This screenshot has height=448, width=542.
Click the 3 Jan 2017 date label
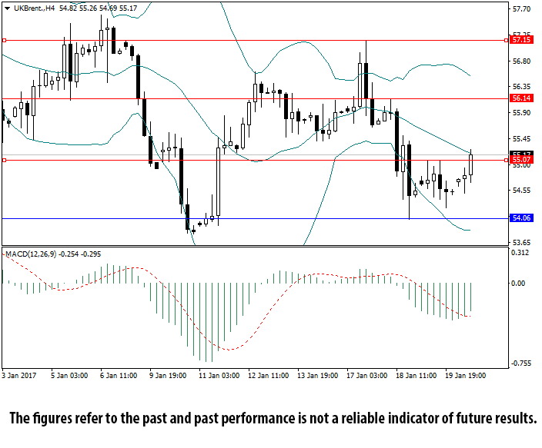19,376
